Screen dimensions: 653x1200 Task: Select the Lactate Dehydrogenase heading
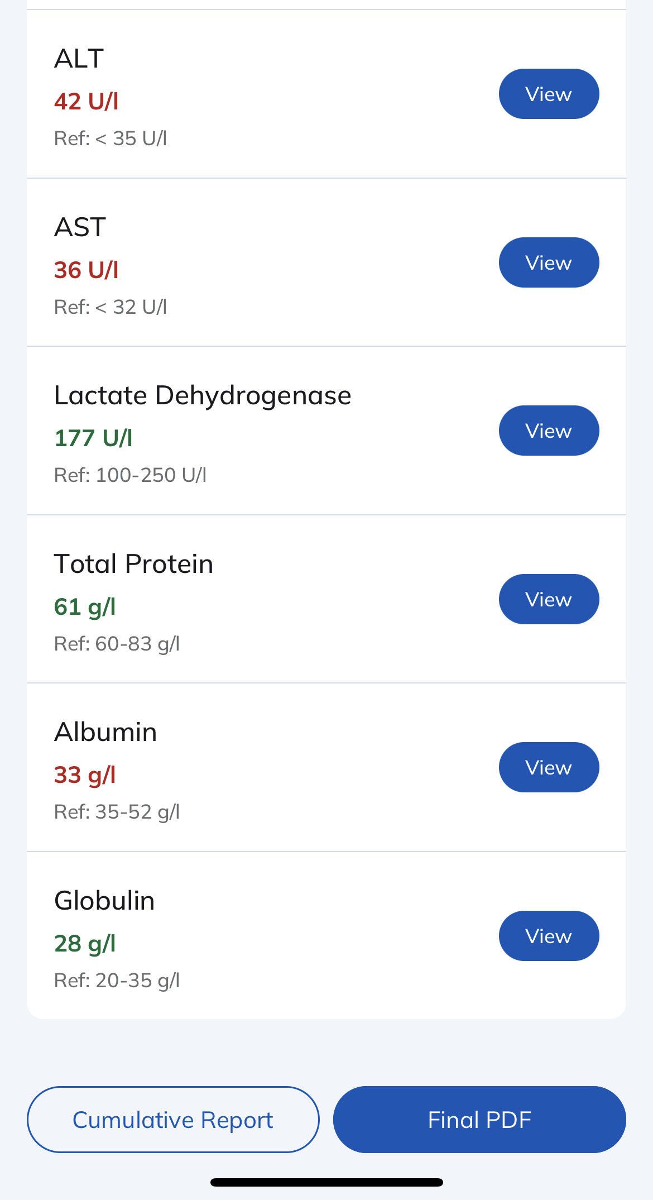coord(203,395)
